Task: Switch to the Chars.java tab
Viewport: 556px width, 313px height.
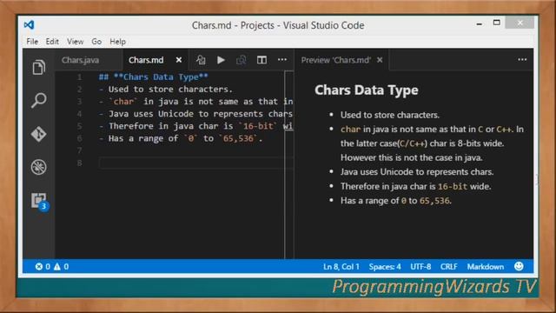Action: point(81,60)
